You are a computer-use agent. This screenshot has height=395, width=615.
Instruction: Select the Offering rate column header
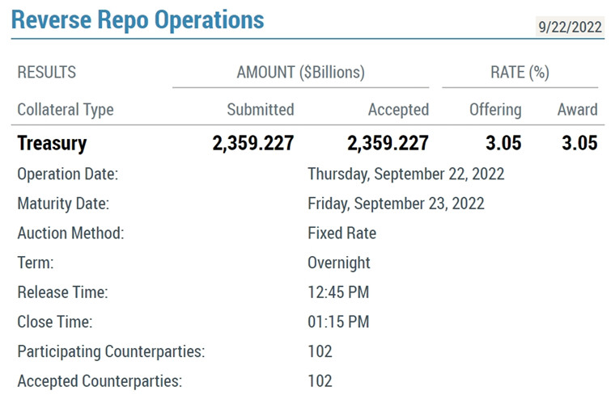tap(495, 109)
